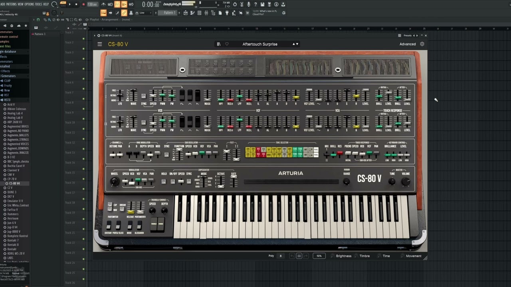
Task: Open the mixer view icon
Action: pyautogui.click(x=206, y=13)
